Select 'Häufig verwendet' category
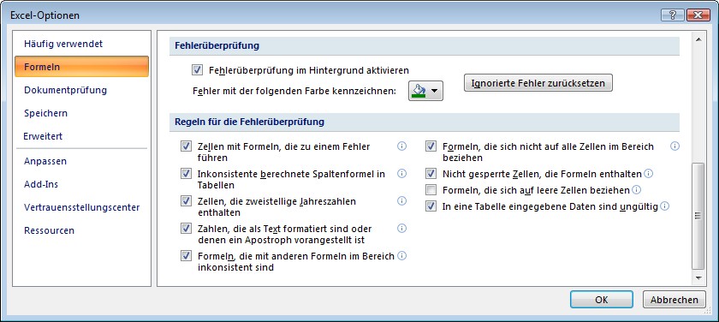The height and width of the screenshot is (322, 719). coord(81,44)
